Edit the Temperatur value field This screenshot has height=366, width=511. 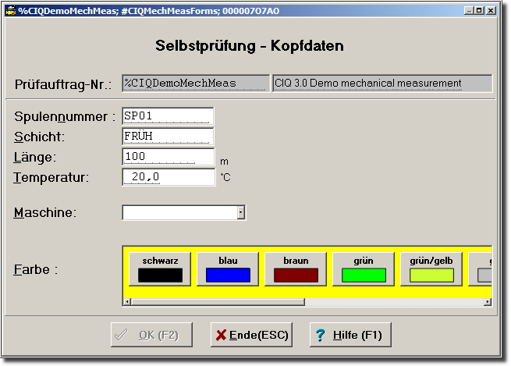pos(168,177)
